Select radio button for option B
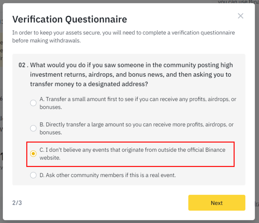 pos(33,128)
